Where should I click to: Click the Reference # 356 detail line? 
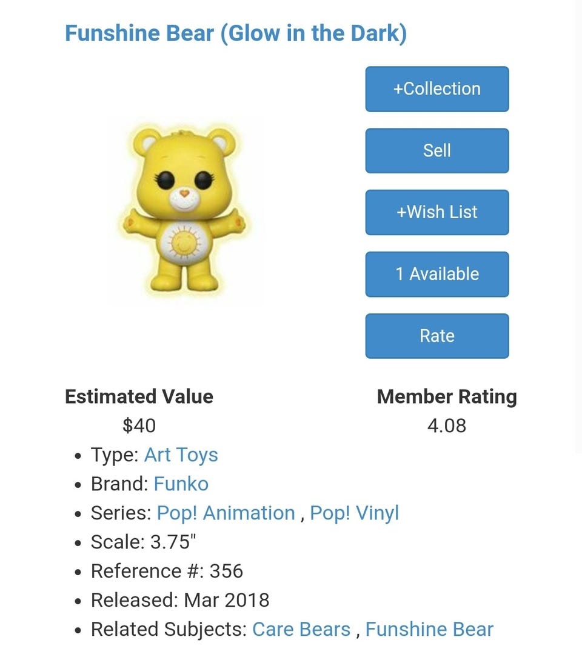(167, 572)
